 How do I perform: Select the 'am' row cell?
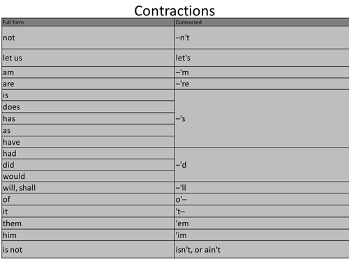(88, 72)
